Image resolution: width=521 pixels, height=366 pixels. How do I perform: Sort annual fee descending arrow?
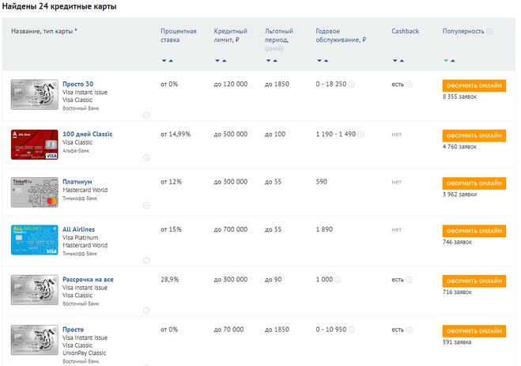pyautogui.click(x=319, y=61)
